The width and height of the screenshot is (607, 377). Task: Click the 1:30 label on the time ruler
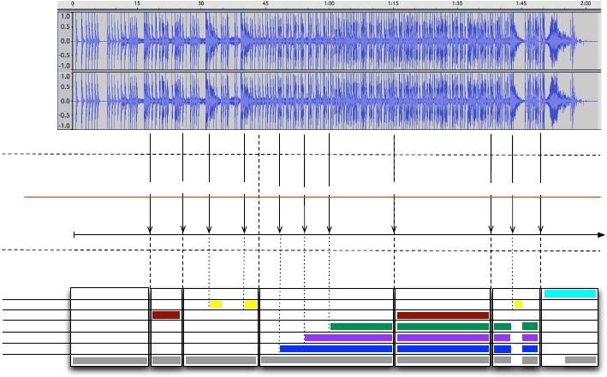(x=458, y=5)
